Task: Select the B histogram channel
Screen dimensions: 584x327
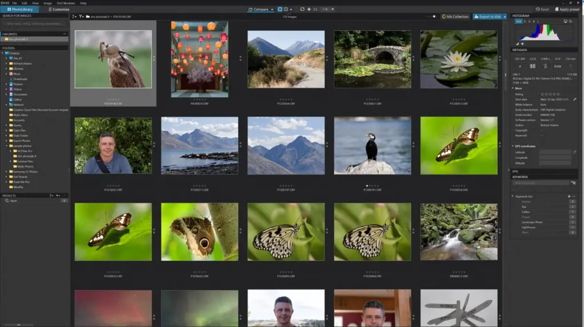Action: (534, 22)
